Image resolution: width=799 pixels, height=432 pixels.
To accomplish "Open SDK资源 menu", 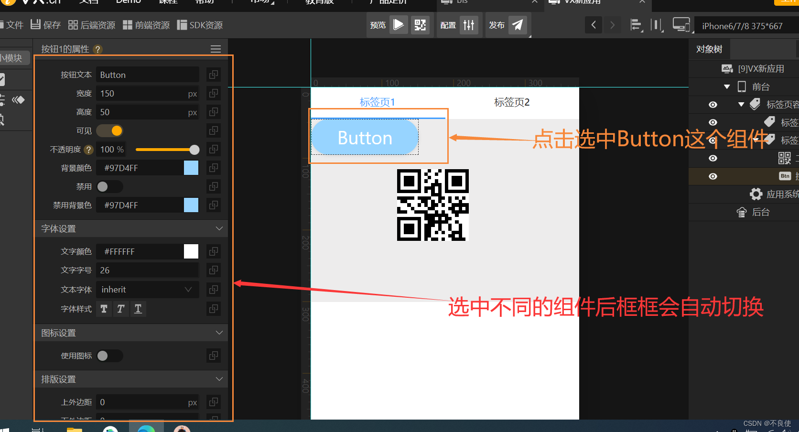I will [x=200, y=25].
